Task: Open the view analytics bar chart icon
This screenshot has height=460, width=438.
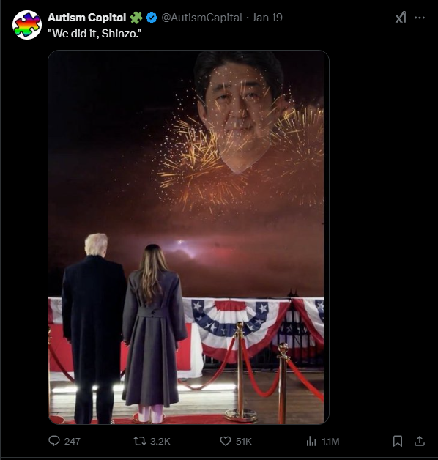Action: [x=311, y=441]
